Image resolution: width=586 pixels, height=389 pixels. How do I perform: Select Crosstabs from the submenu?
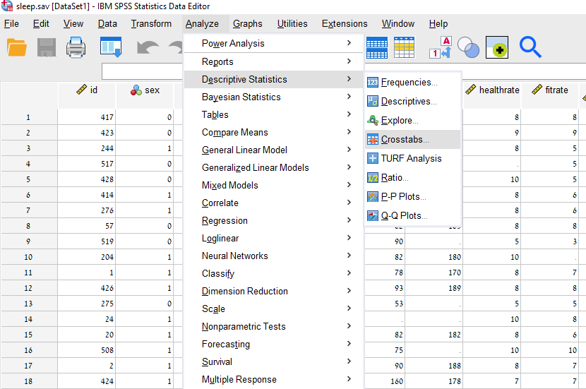(405, 140)
